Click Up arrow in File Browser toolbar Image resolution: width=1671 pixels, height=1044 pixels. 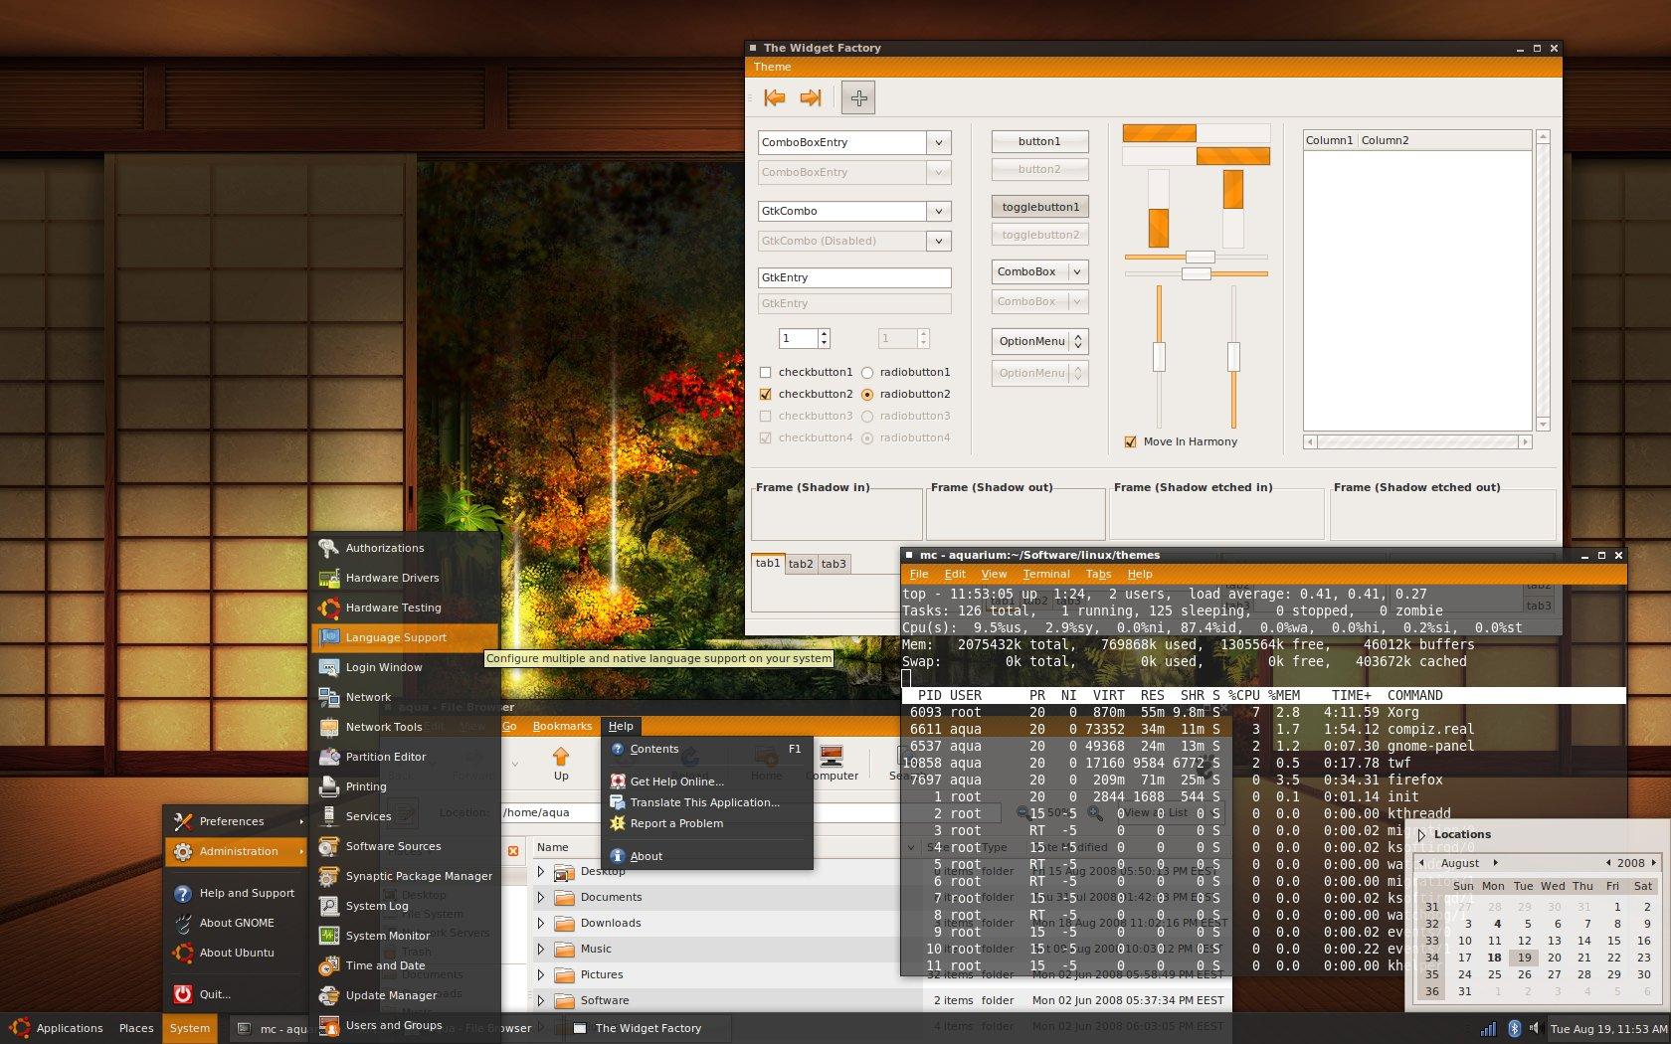coord(561,763)
